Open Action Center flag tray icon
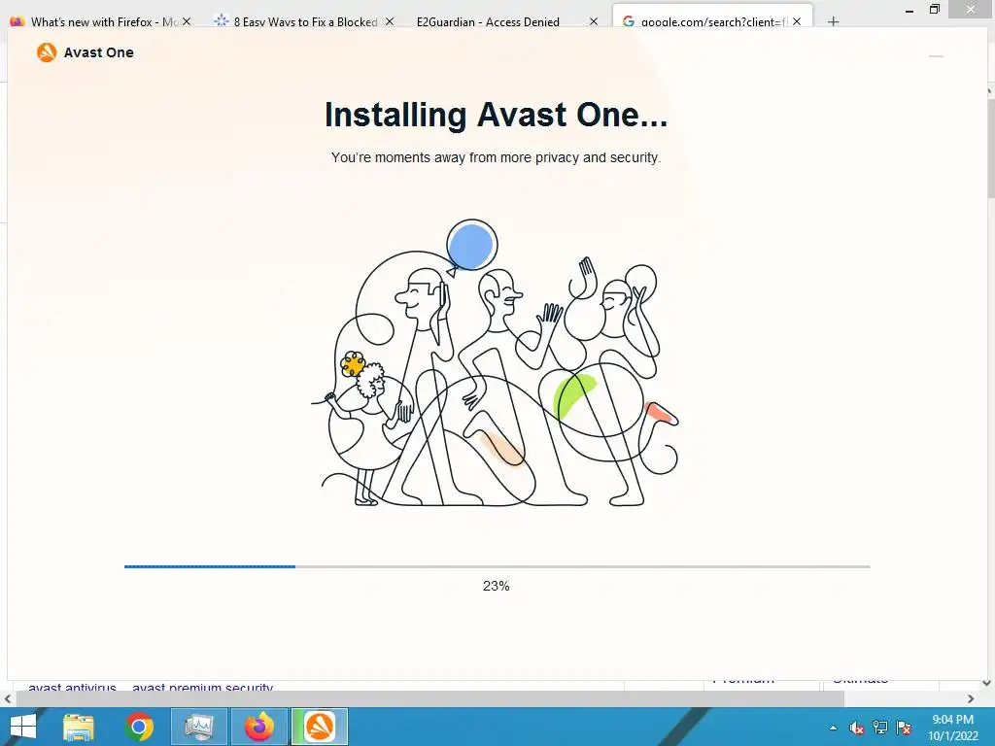This screenshot has width=995, height=746. tap(904, 728)
